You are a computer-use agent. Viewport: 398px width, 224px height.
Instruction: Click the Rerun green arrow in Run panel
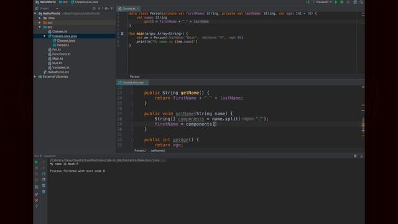(x=36, y=162)
